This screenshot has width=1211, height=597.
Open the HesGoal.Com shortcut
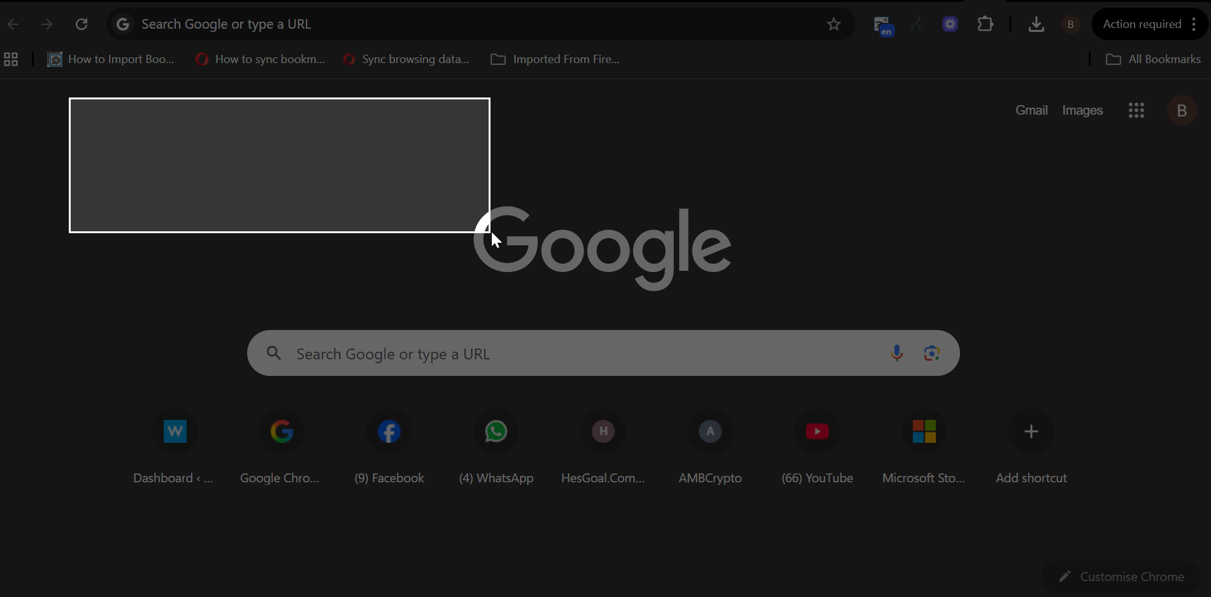pyautogui.click(x=603, y=447)
